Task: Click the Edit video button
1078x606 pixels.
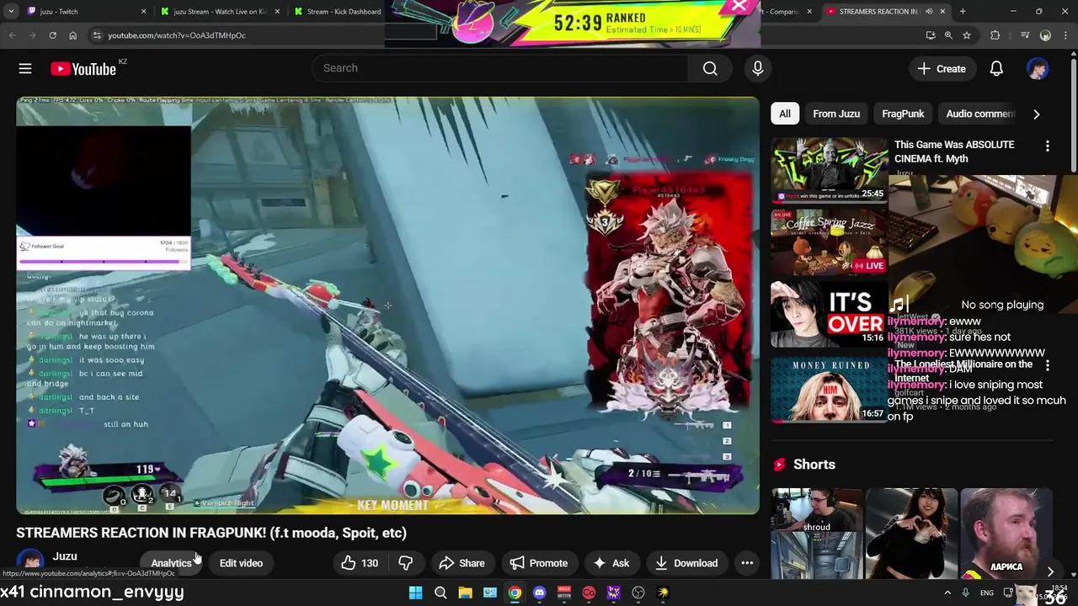Action: [x=242, y=562]
